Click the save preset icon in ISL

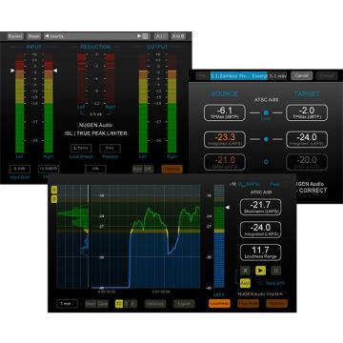[145, 36]
